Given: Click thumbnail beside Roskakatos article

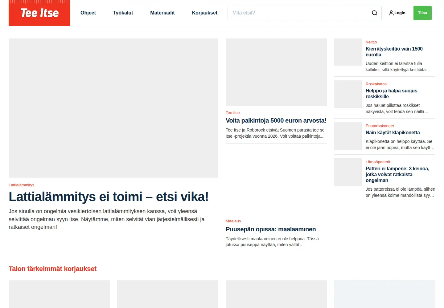Looking at the screenshot, I should (348, 94).
